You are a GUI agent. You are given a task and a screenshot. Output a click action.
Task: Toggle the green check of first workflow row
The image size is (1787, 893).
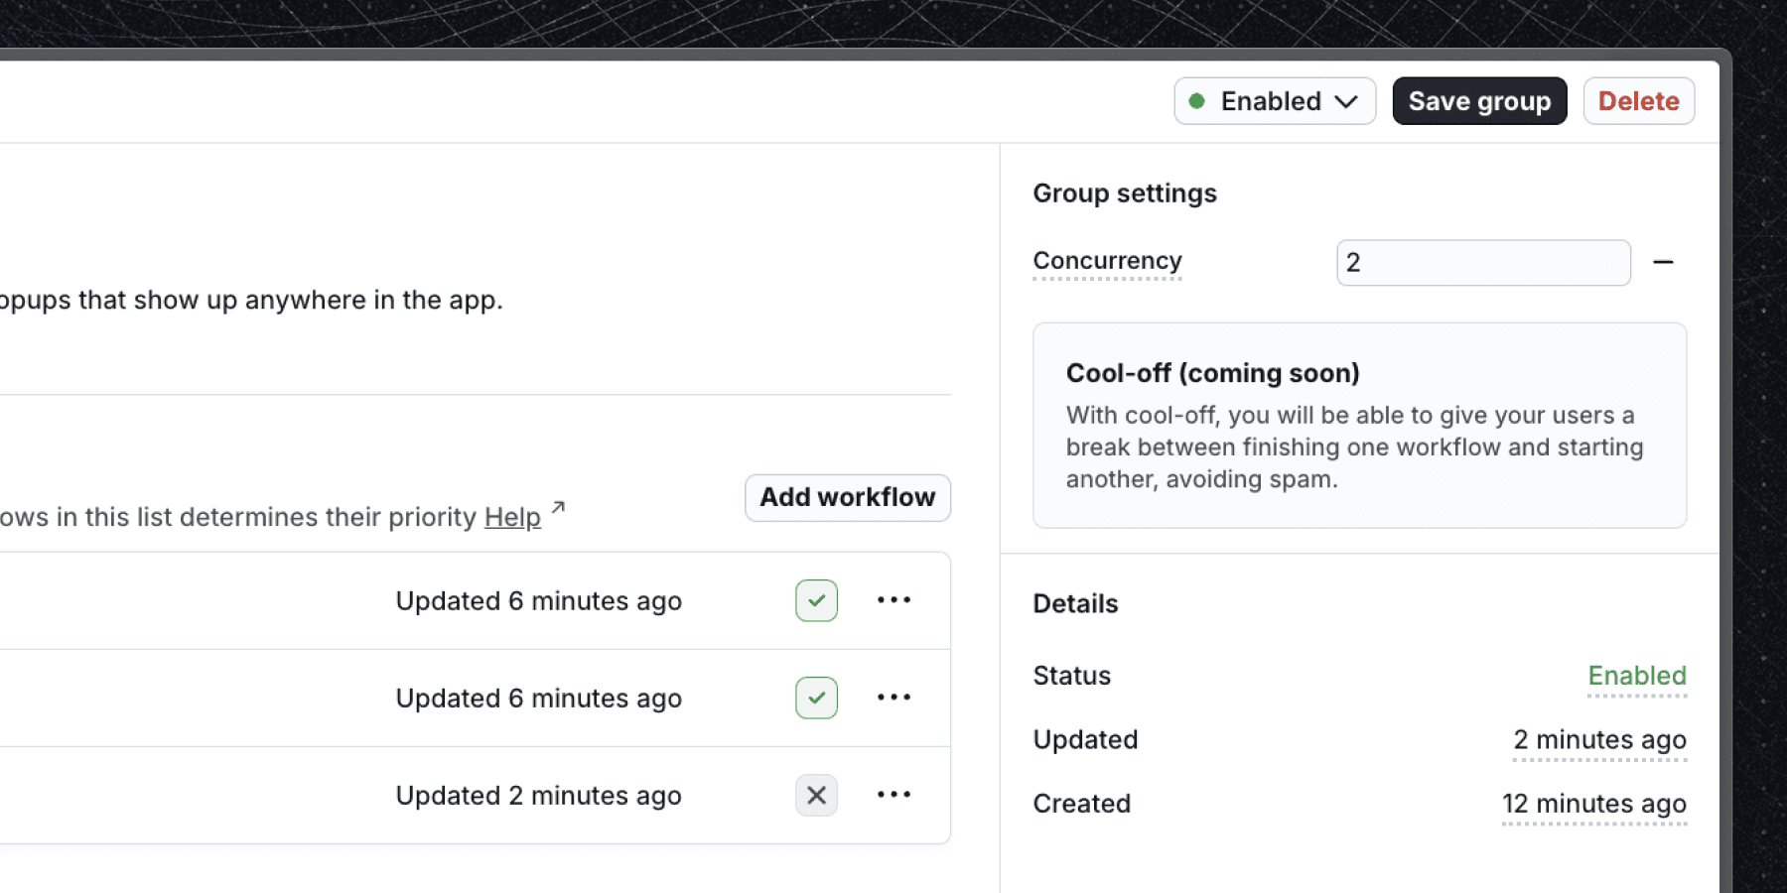(816, 600)
